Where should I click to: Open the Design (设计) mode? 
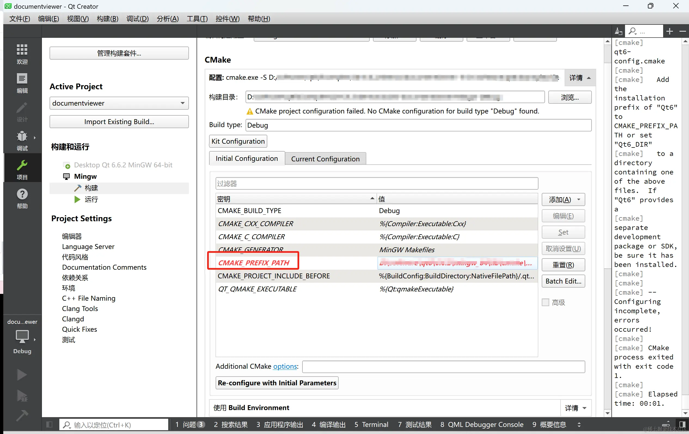click(x=22, y=112)
